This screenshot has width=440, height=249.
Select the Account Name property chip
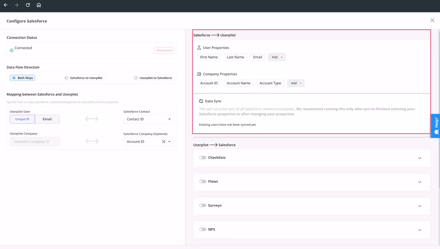238,83
